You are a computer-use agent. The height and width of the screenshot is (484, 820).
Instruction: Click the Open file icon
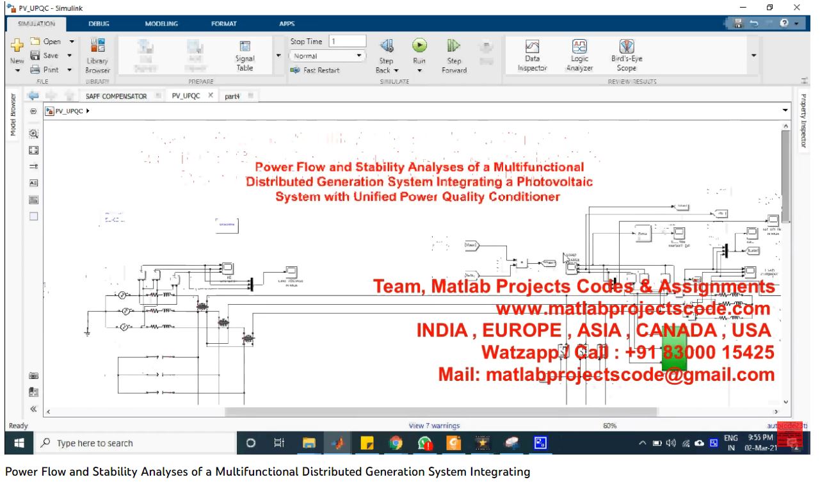point(36,42)
